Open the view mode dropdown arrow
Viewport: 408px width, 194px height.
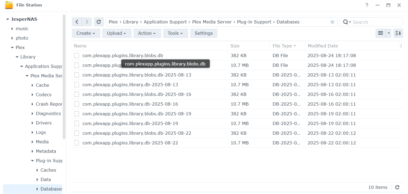[x=389, y=33]
